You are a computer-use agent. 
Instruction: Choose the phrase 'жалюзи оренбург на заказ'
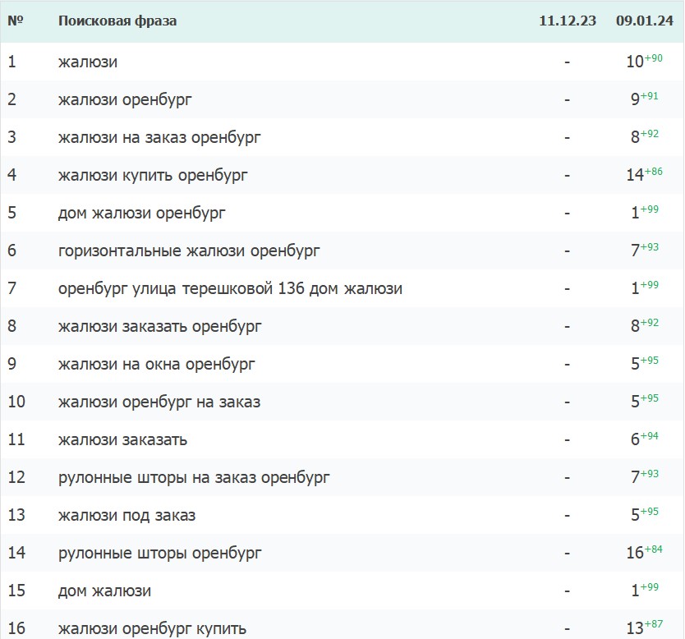[159, 402]
